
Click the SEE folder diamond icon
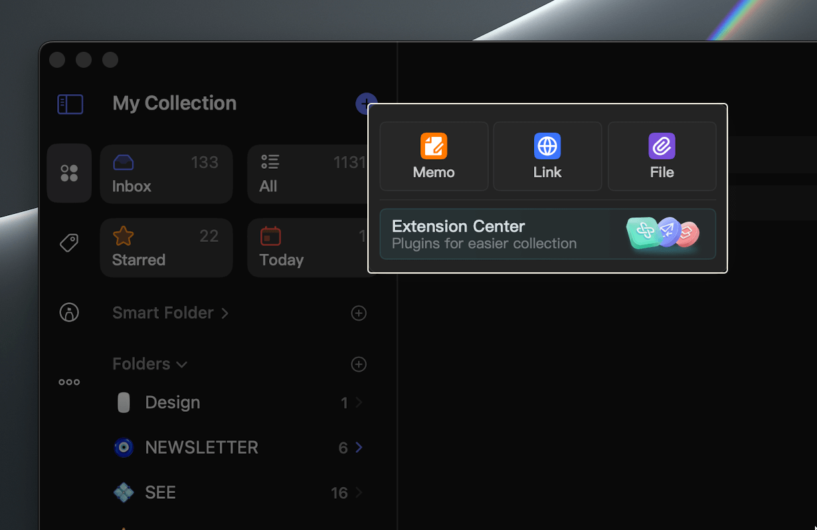(124, 493)
